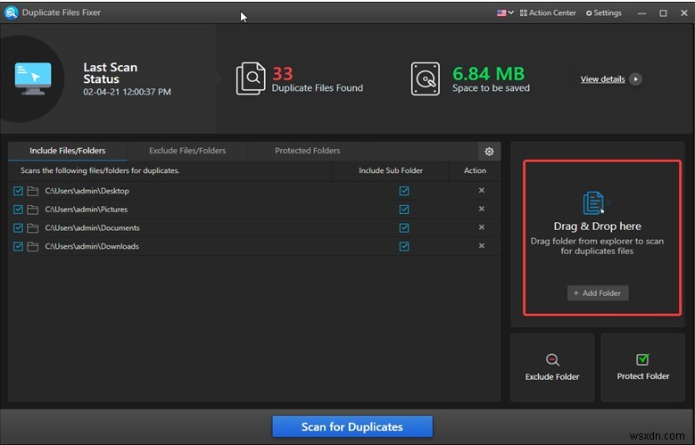This screenshot has width=695, height=445.
Task: Remove the Downloads folder with X
Action: click(482, 246)
